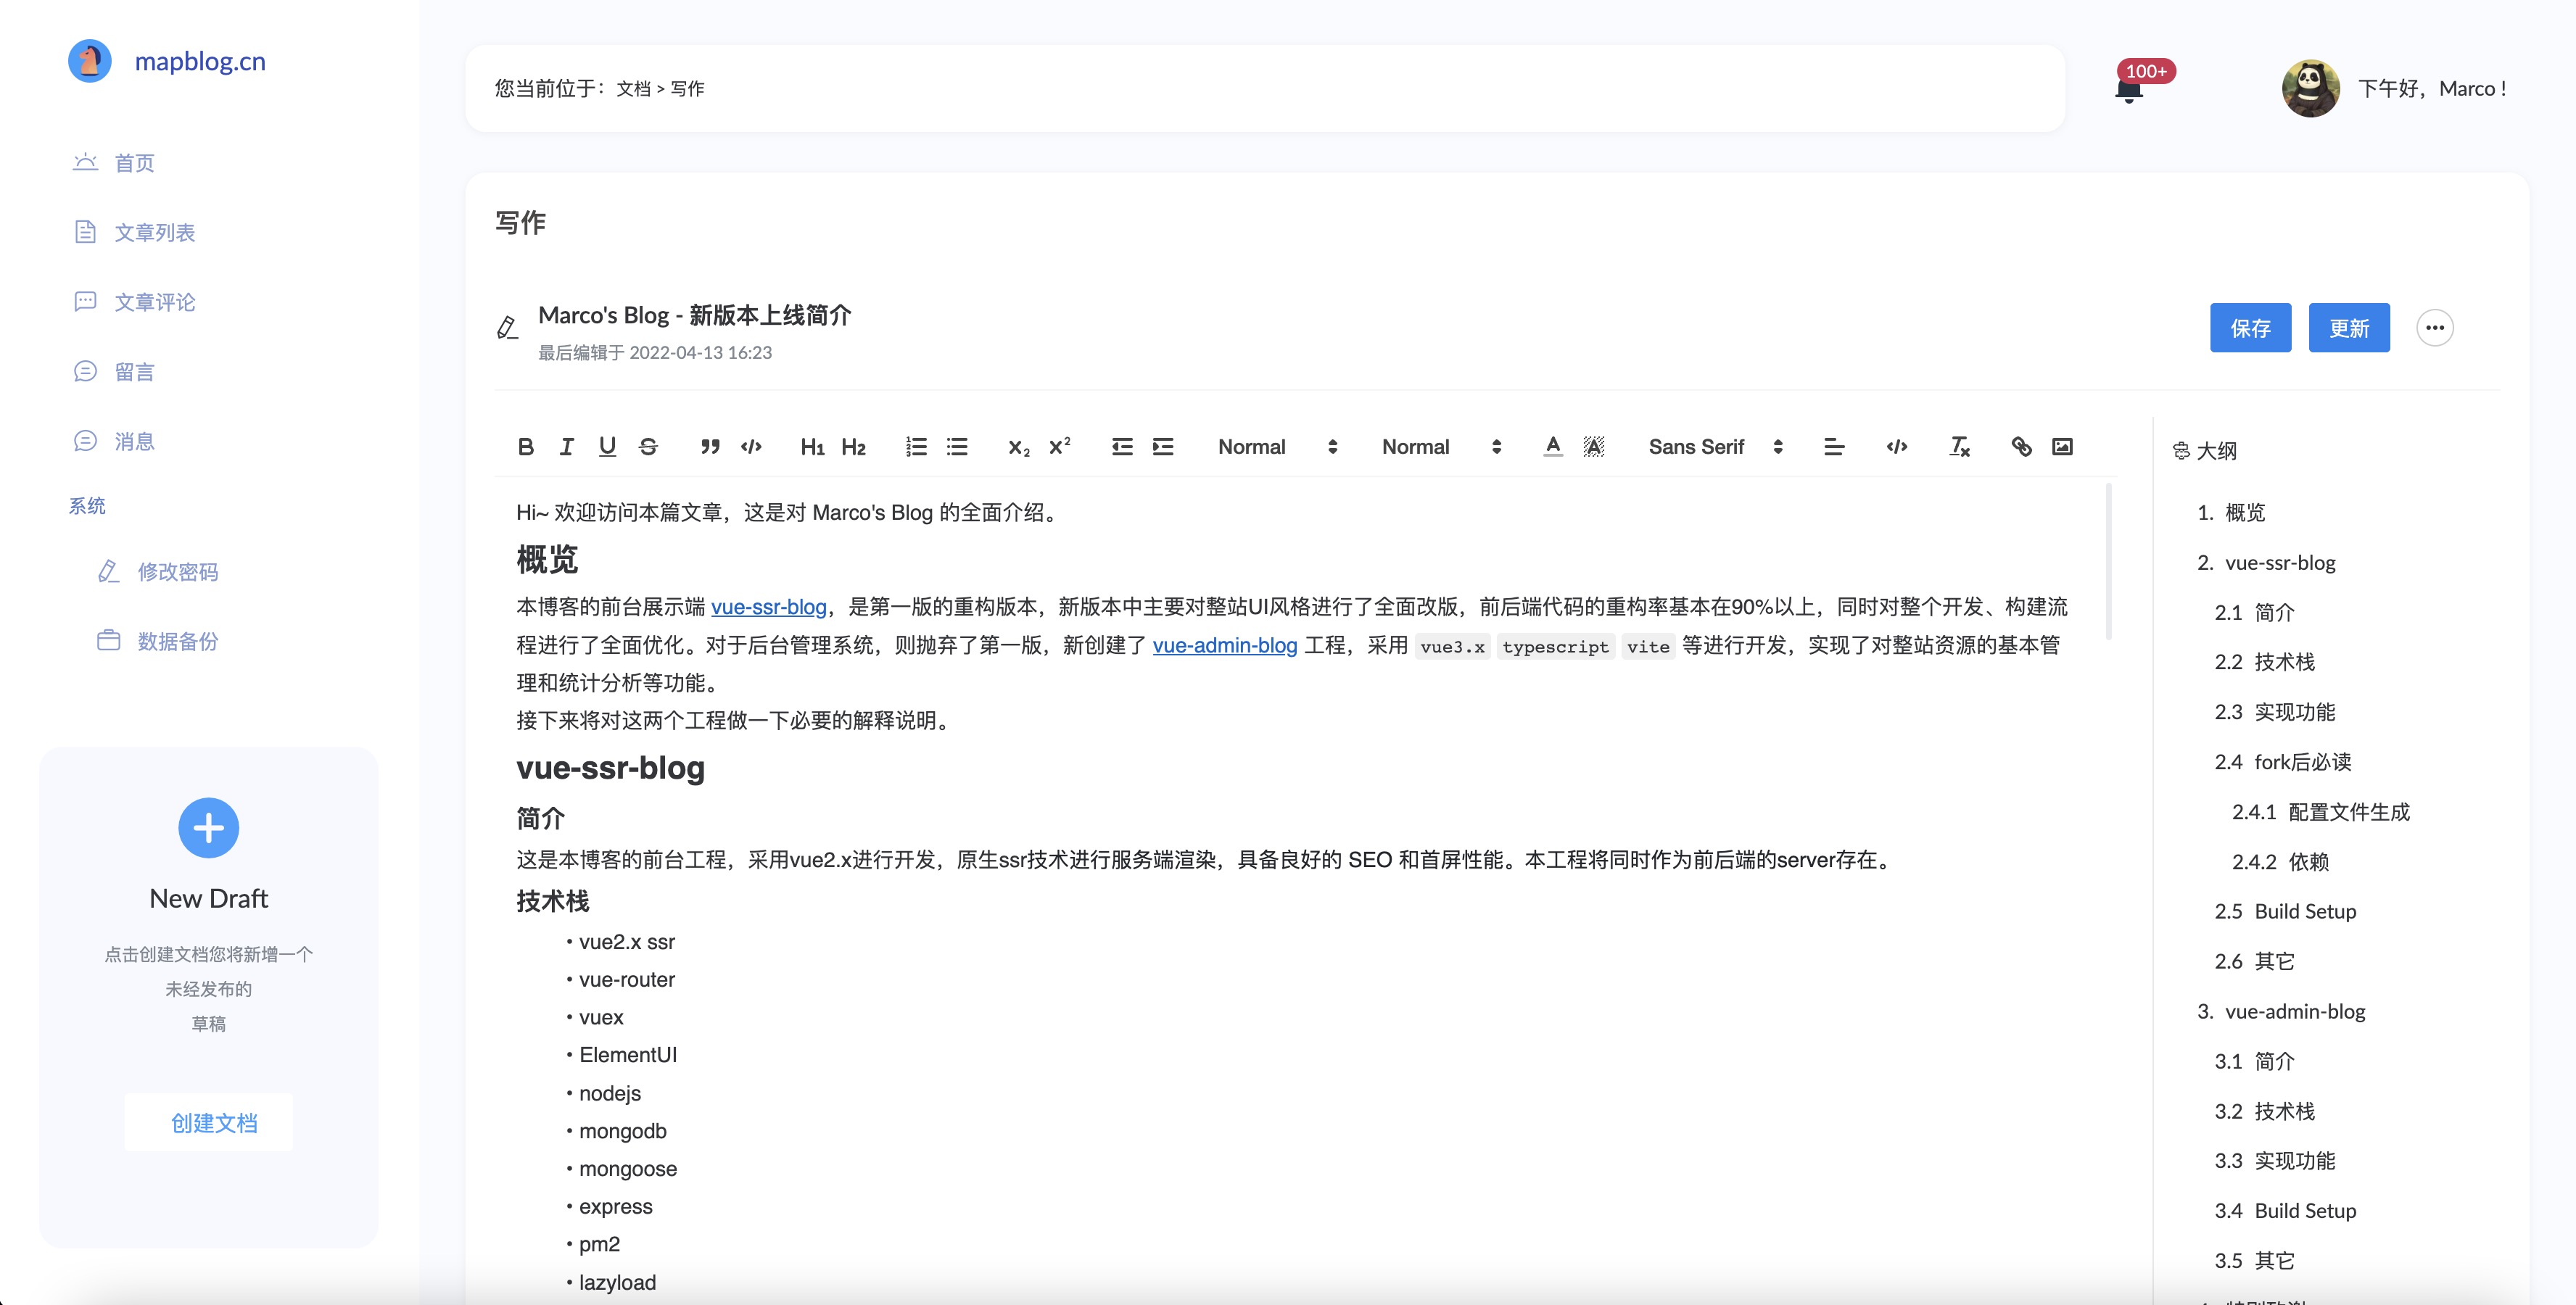Image resolution: width=2576 pixels, height=1305 pixels.
Task: Click the blue plus New Draft icon
Action: (x=208, y=828)
